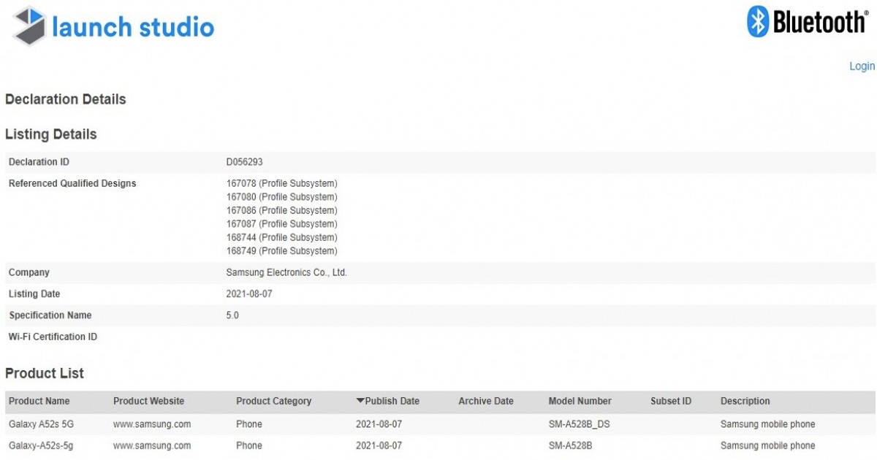
Task: Click the Product List section heading
Action: click(44, 373)
